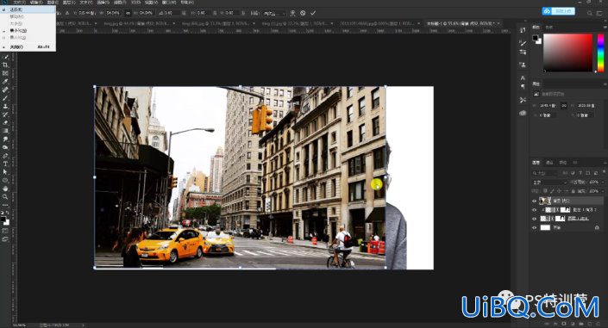Toggle layer filtering switch on Layers panel
The height and width of the screenshot is (328, 608).
click(x=604, y=172)
